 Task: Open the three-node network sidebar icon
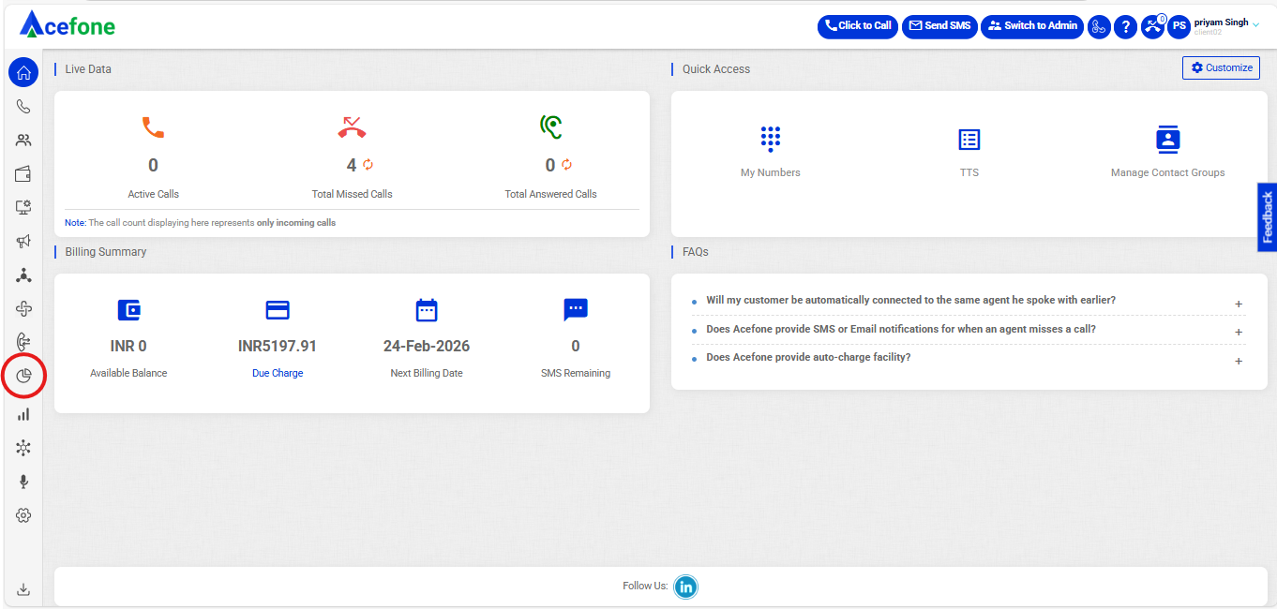[23, 275]
